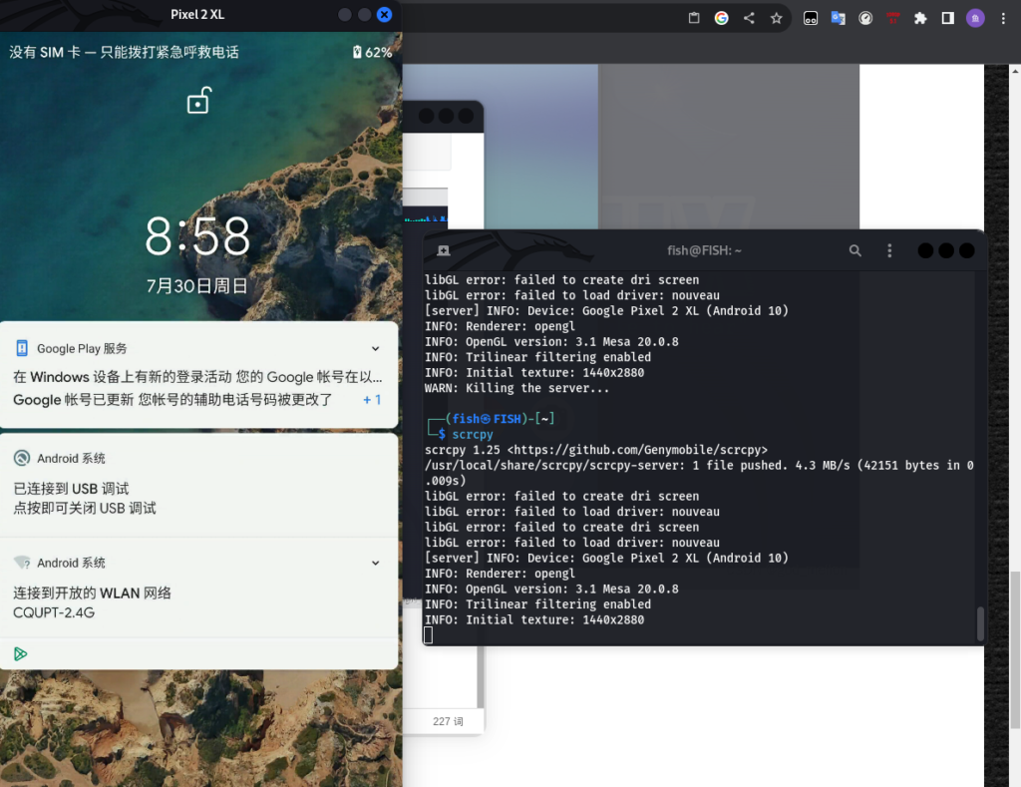Tap the "Google Play 服务" notification header label
The width and height of the screenshot is (1021, 787).
tap(82, 348)
